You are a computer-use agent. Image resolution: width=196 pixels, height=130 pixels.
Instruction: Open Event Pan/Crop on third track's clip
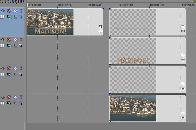pyautogui.click(x=183, y=84)
